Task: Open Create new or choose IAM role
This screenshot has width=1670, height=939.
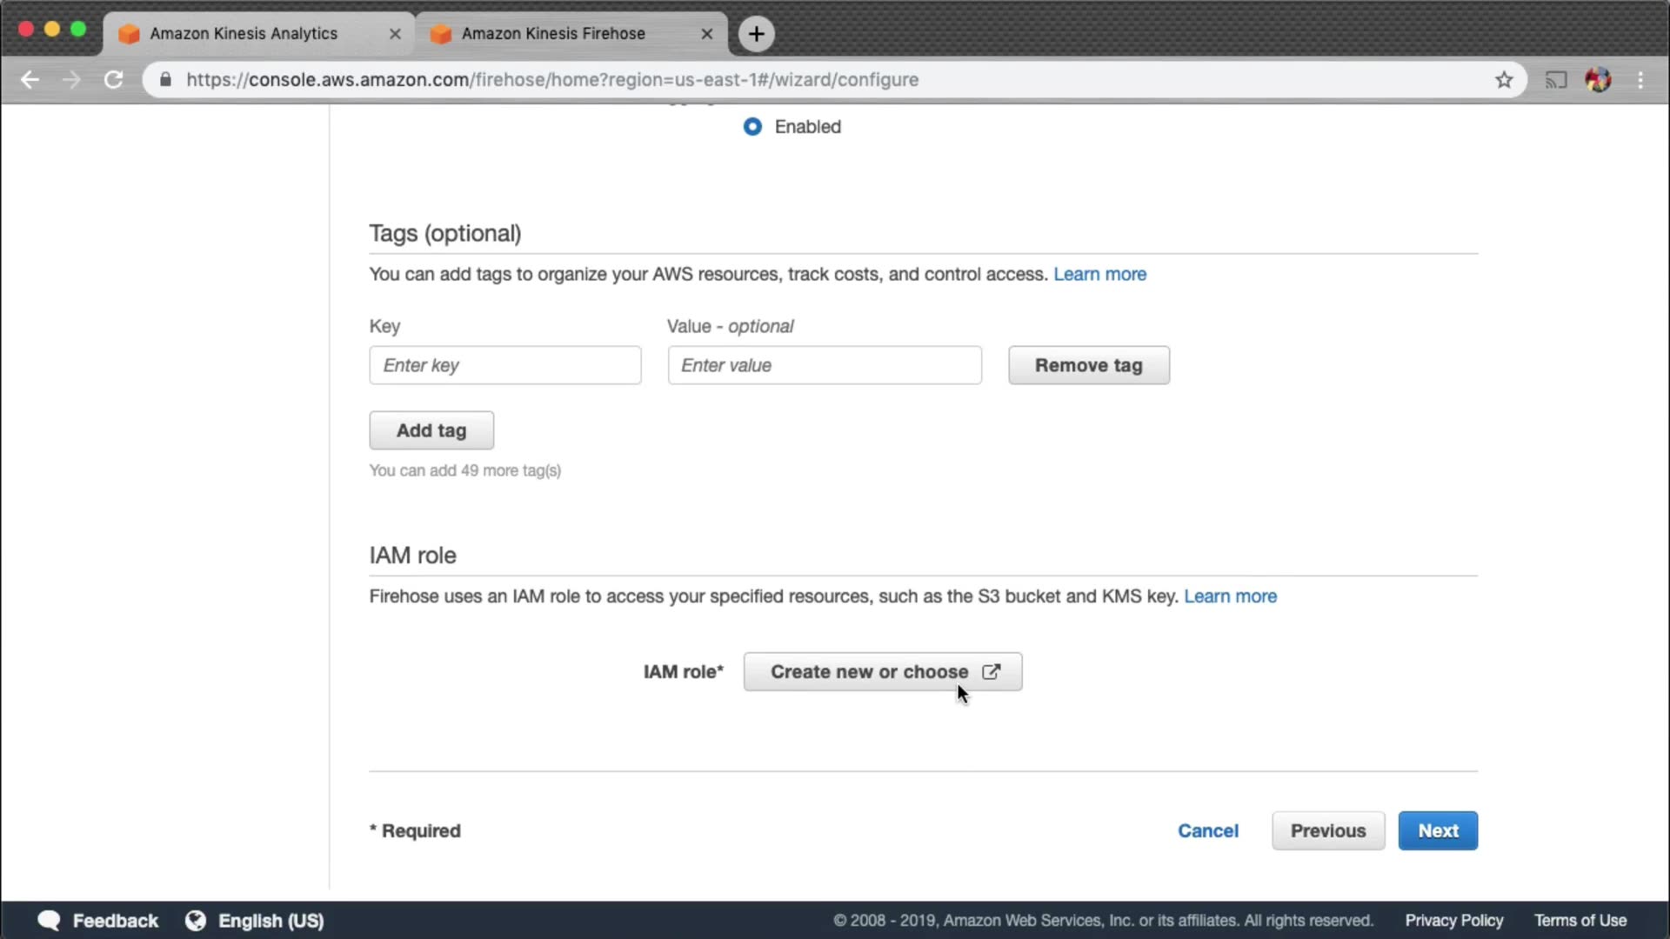Action: (x=882, y=672)
